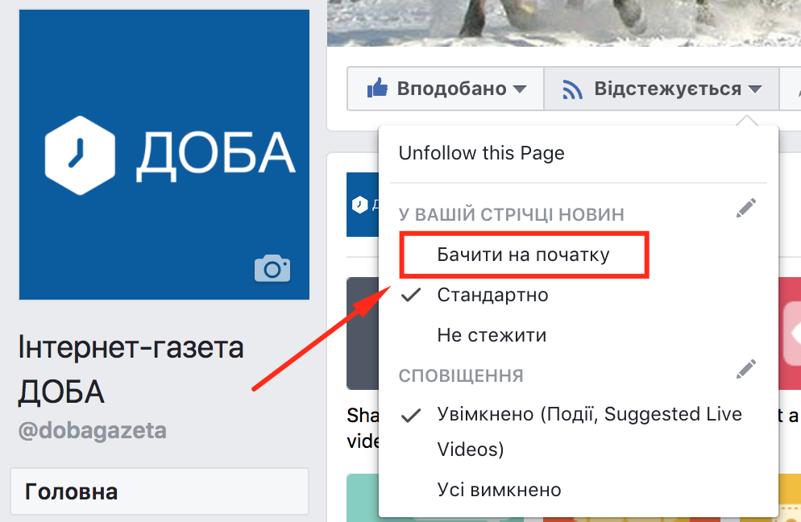Edit У ВАШІЙ СТРІЧЦІ НОВИН settings pencil
This screenshot has width=801, height=522.
[x=746, y=208]
